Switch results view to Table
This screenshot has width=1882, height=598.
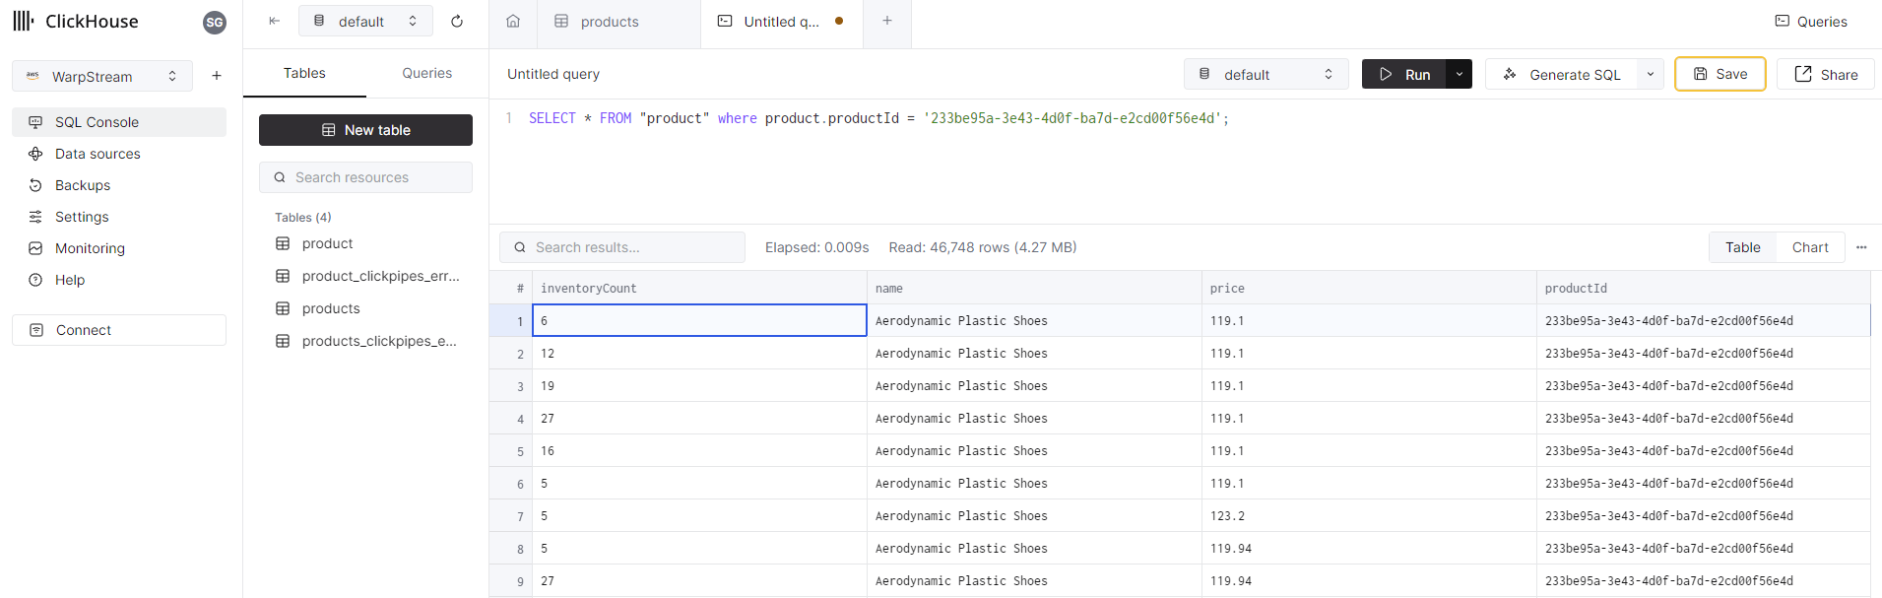tap(1742, 247)
